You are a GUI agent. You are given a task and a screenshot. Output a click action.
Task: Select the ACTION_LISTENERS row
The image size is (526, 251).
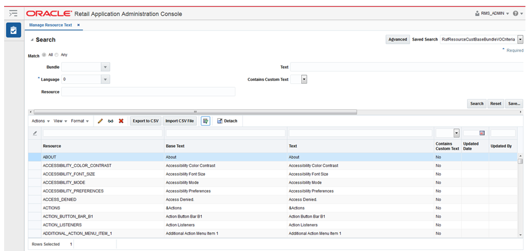(273, 225)
